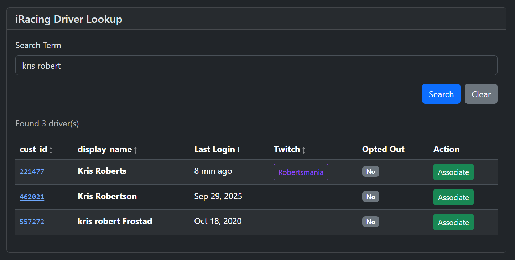Click the Opted Out 'No' badge for Kris Roberts
Image resolution: width=515 pixels, height=260 pixels.
click(x=370, y=171)
